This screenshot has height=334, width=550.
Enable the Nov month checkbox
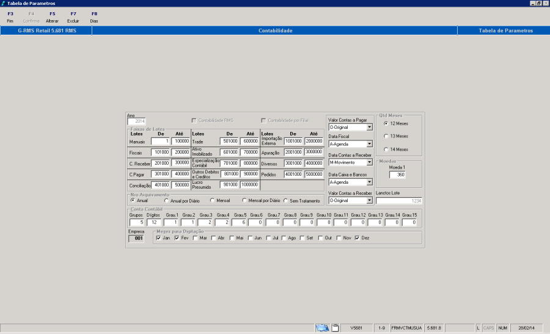pyautogui.click(x=339, y=238)
